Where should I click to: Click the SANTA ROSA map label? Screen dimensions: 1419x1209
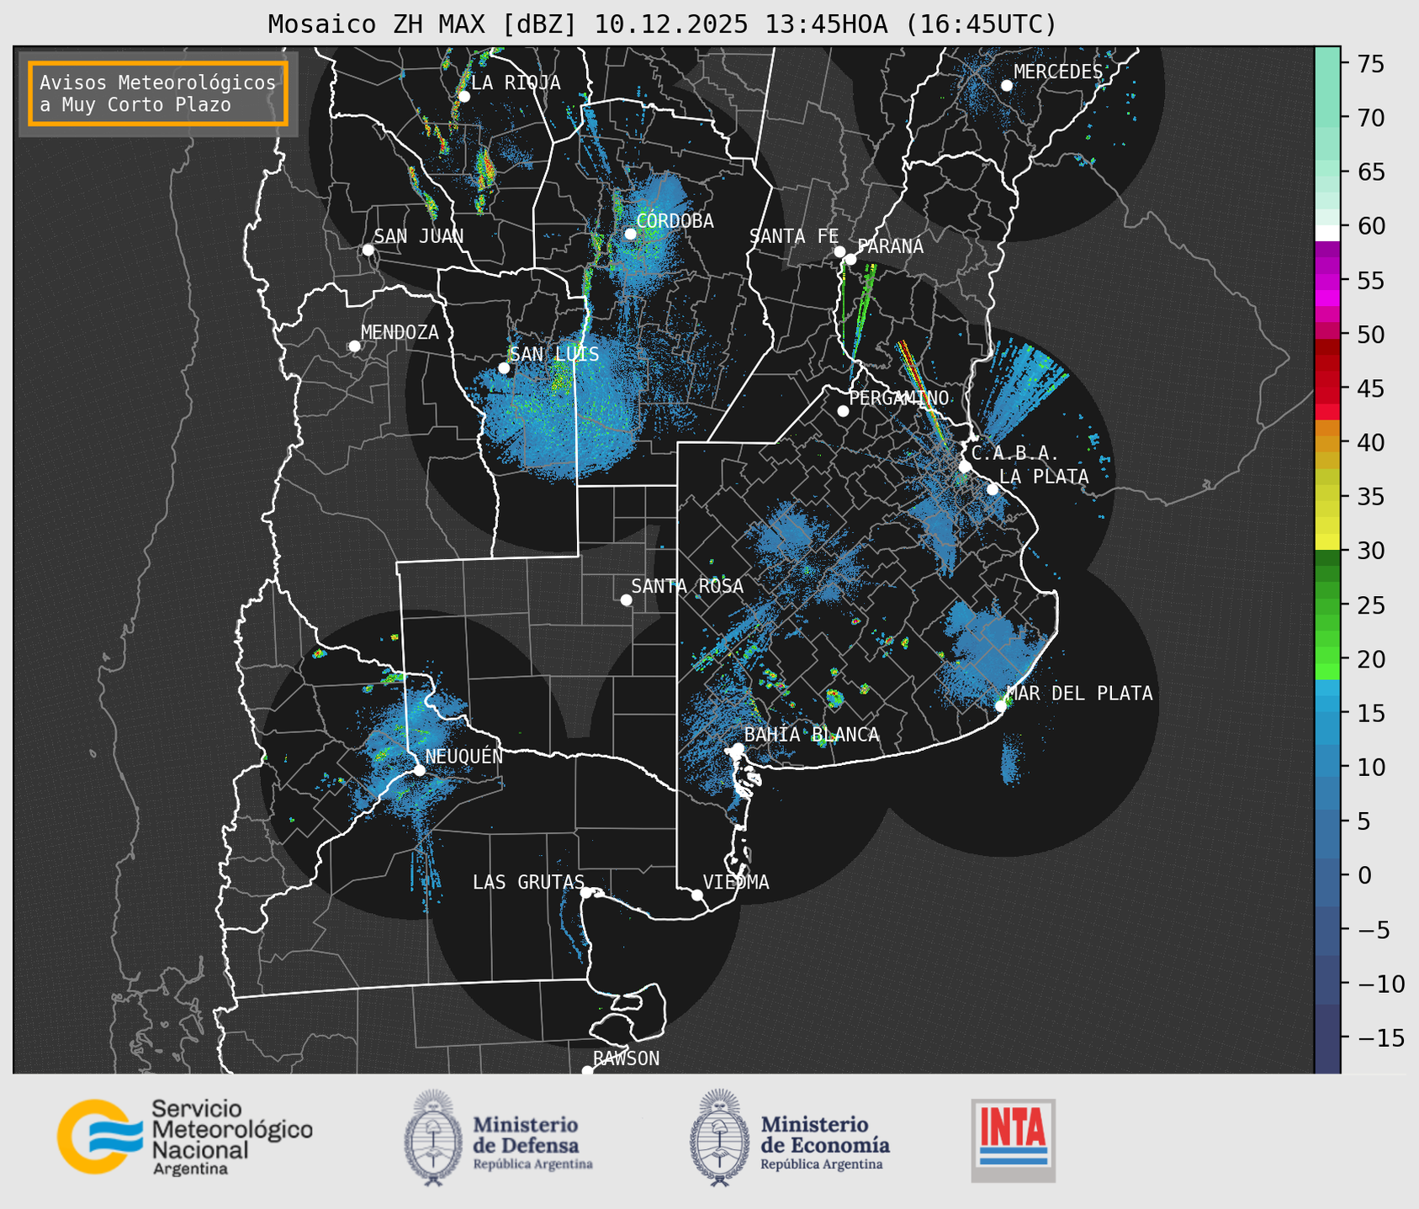point(688,587)
